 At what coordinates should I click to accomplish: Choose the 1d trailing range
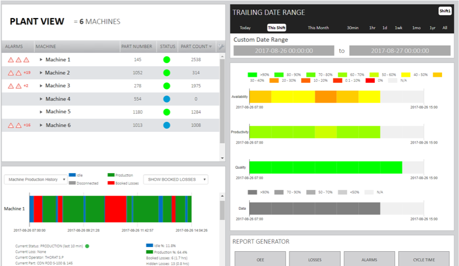[x=385, y=28]
